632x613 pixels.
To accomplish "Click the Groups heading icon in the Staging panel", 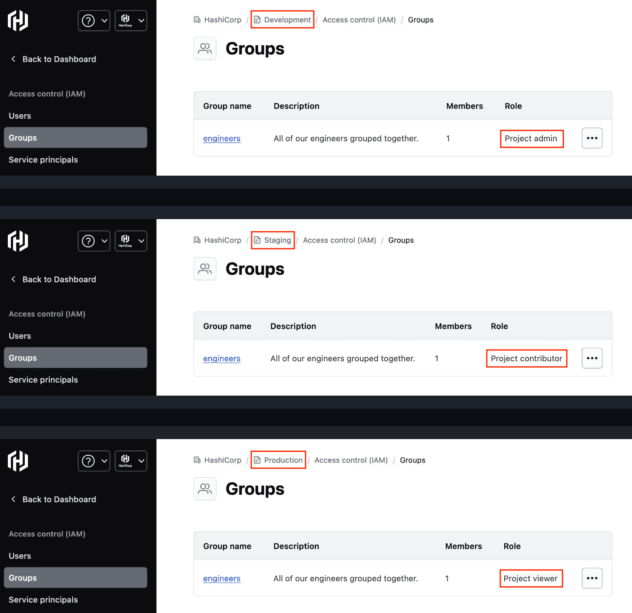I will pos(205,269).
